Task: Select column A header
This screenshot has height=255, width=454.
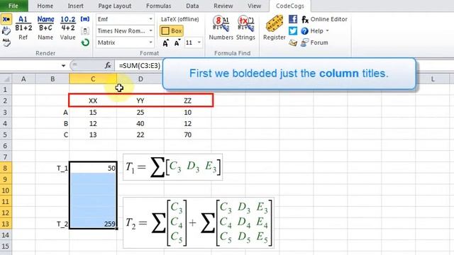Action: click(23, 79)
